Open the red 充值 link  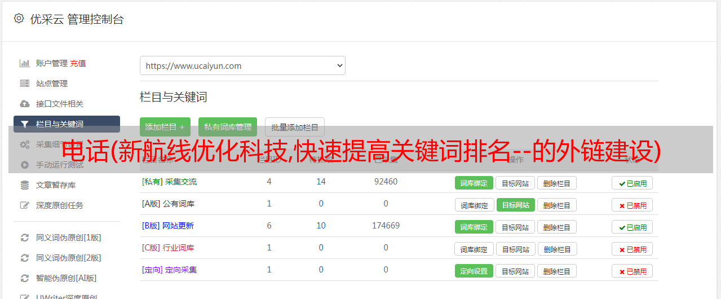pyautogui.click(x=78, y=63)
